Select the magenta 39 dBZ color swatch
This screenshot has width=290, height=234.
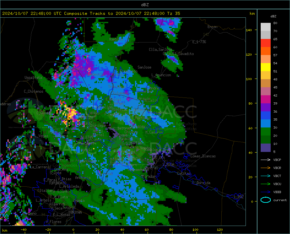tap(266, 99)
